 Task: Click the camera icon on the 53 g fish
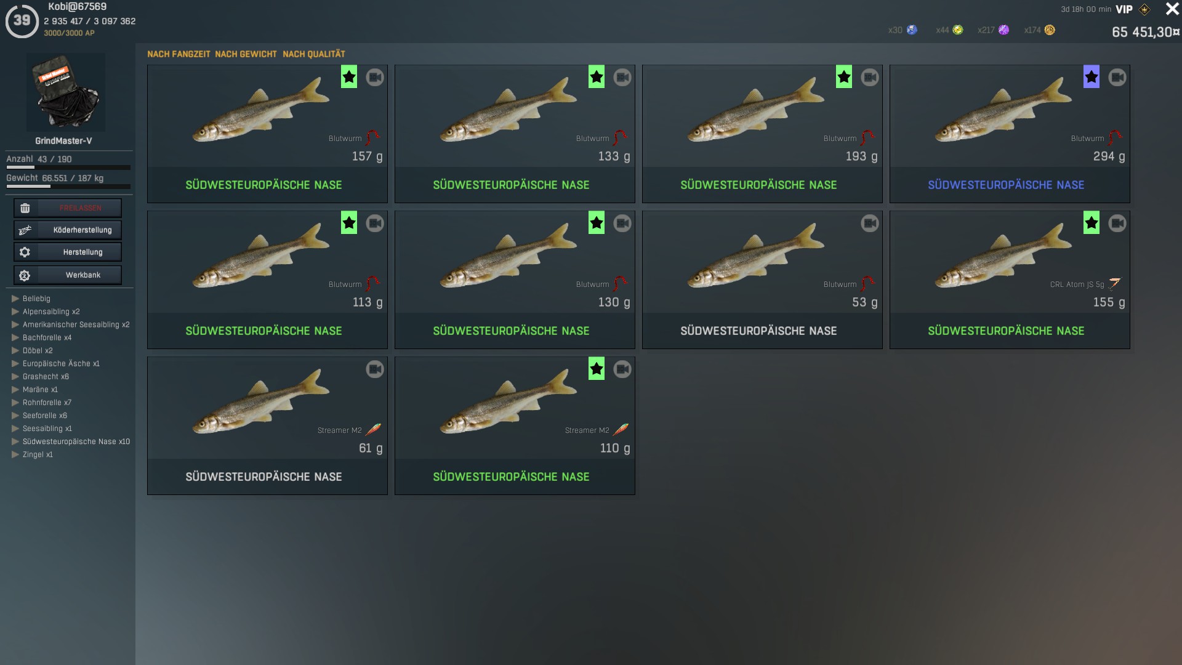[870, 224]
